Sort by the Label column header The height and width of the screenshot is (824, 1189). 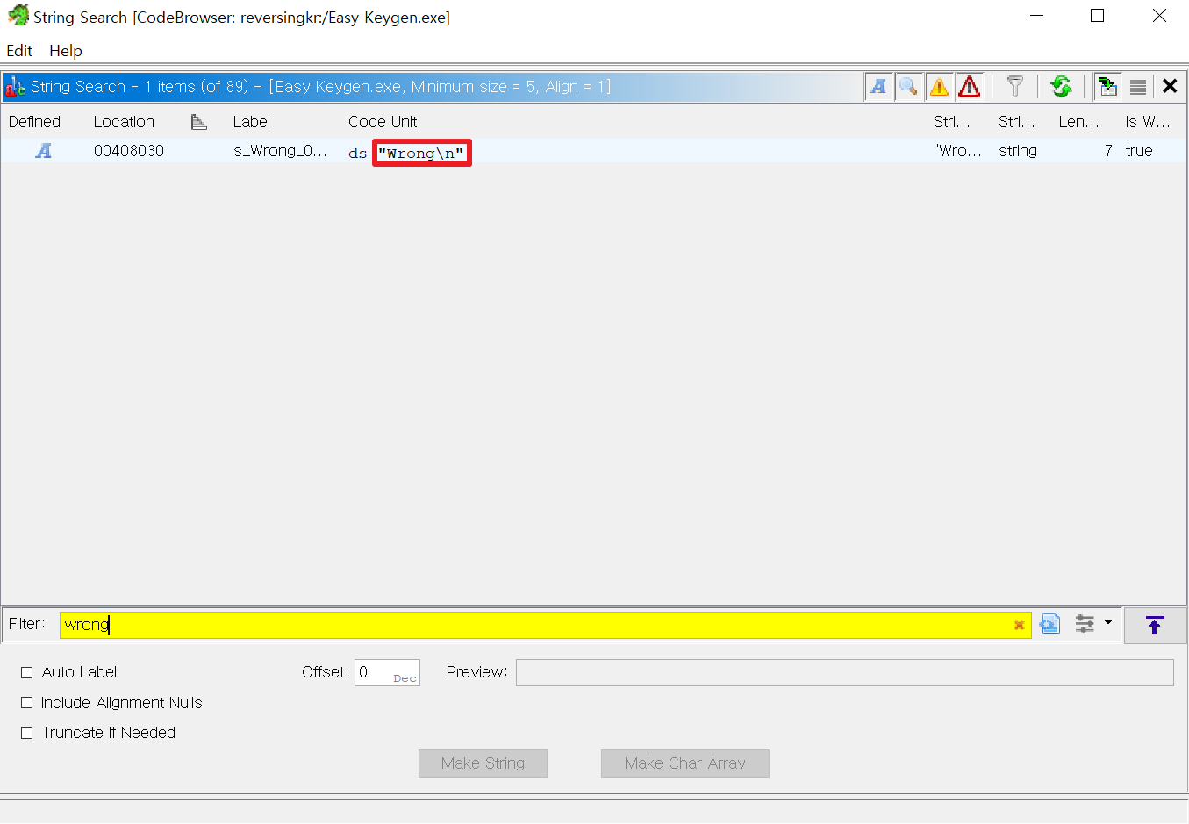[x=252, y=122]
